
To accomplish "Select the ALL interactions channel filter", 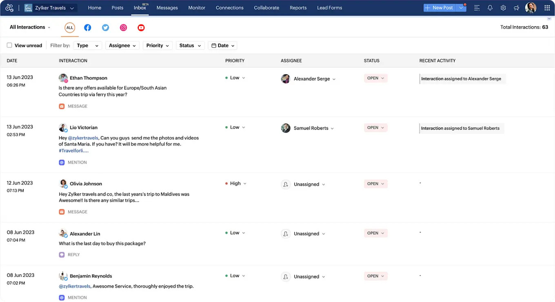I will pos(69,28).
